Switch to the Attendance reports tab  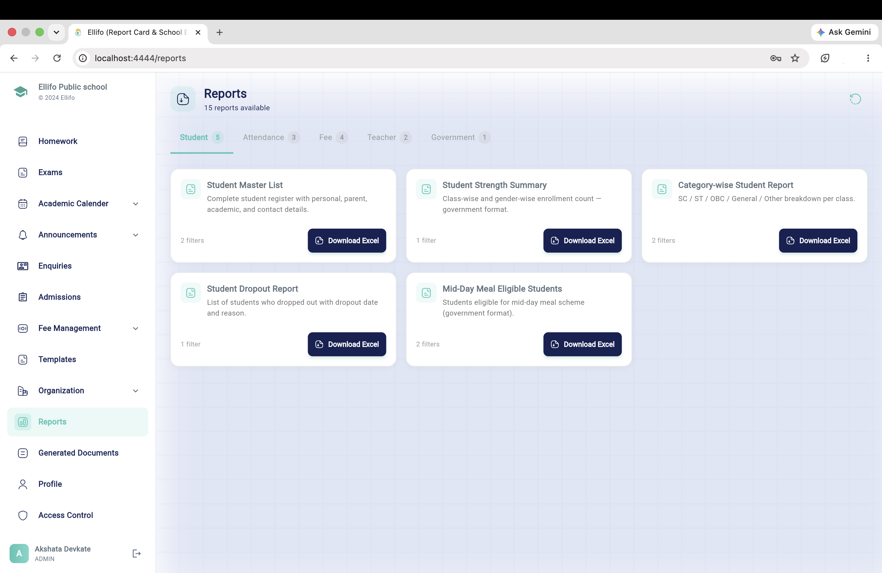point(271,137)
